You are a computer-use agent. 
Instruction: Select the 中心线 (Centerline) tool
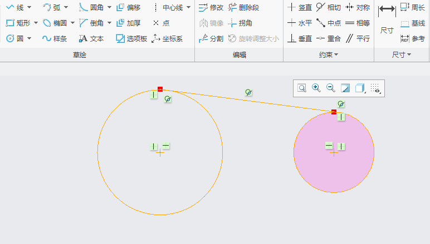[168, 7]
